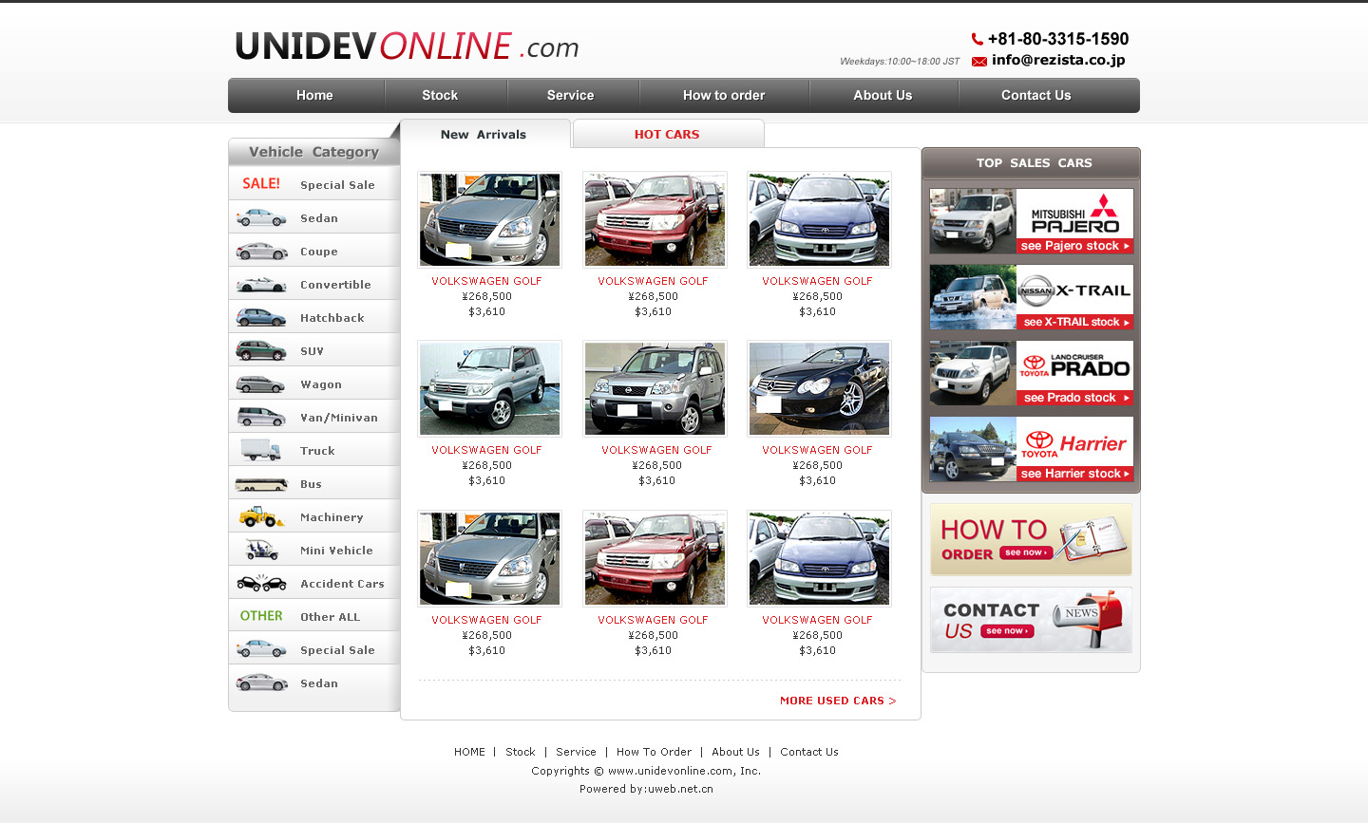Click the red phone icon in header
1368x823 pixels.
pyautogui.click(x=978, y=39)
